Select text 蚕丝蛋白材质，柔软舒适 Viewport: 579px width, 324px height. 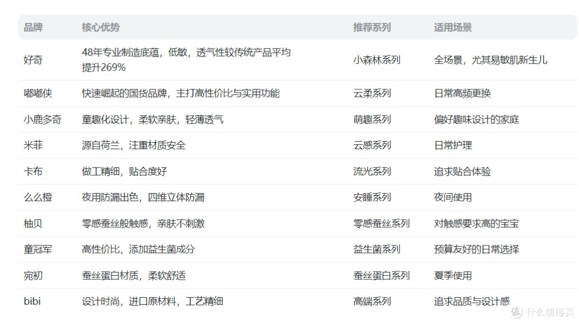coord(133,275)
